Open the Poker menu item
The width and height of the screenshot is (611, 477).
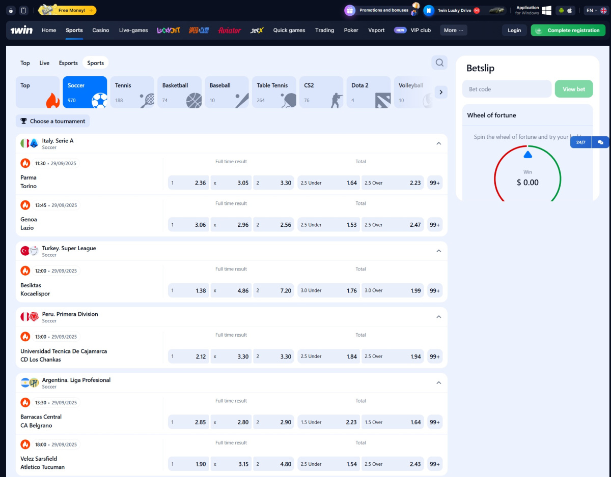(x=351, y=30)
